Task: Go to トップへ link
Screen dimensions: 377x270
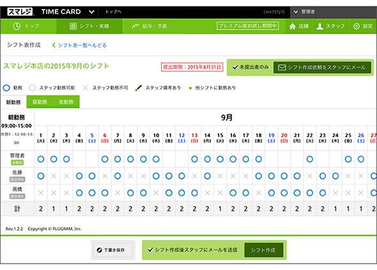Action: [x=113, y=11]
